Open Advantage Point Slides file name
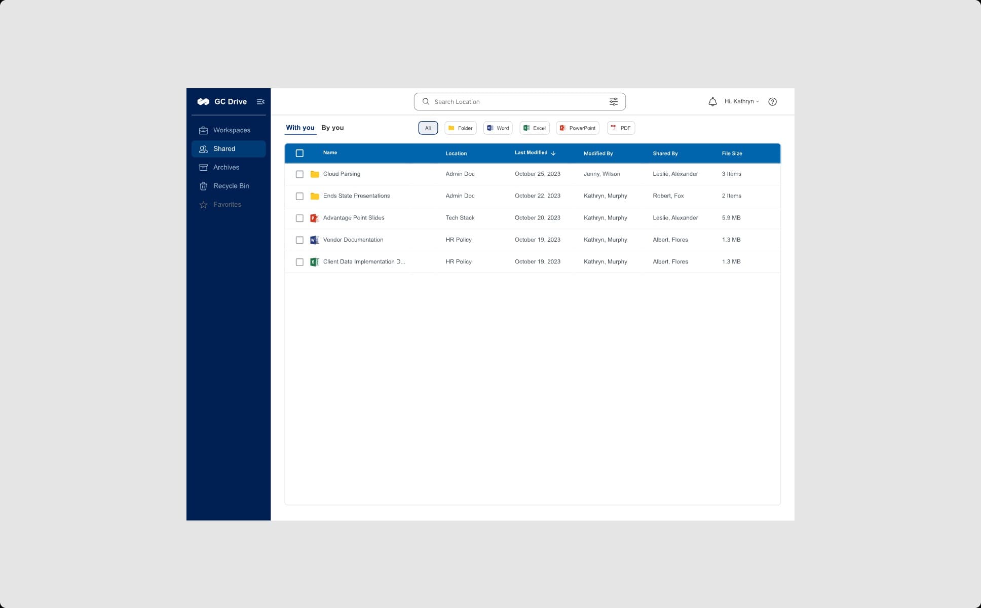This screenshot has height=608, width=981. (x=354, y=218)
